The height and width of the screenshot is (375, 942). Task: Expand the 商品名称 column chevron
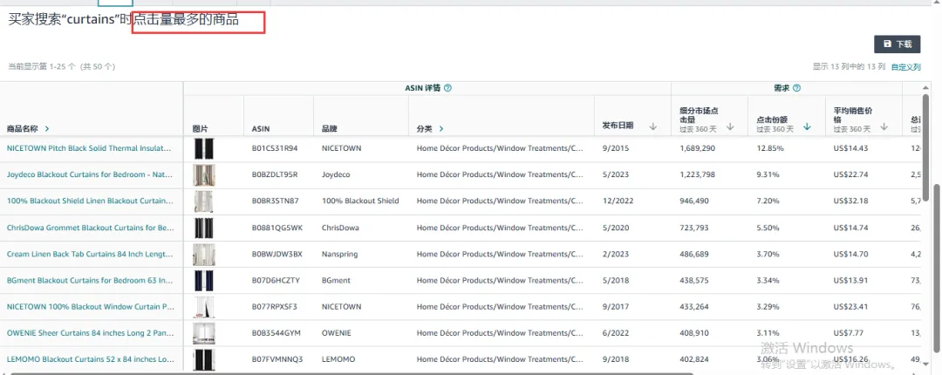pyautogui.click(x=47, y=129)
